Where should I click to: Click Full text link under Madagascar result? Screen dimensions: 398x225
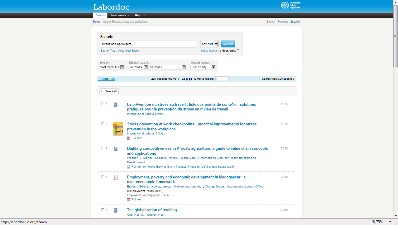137,200
